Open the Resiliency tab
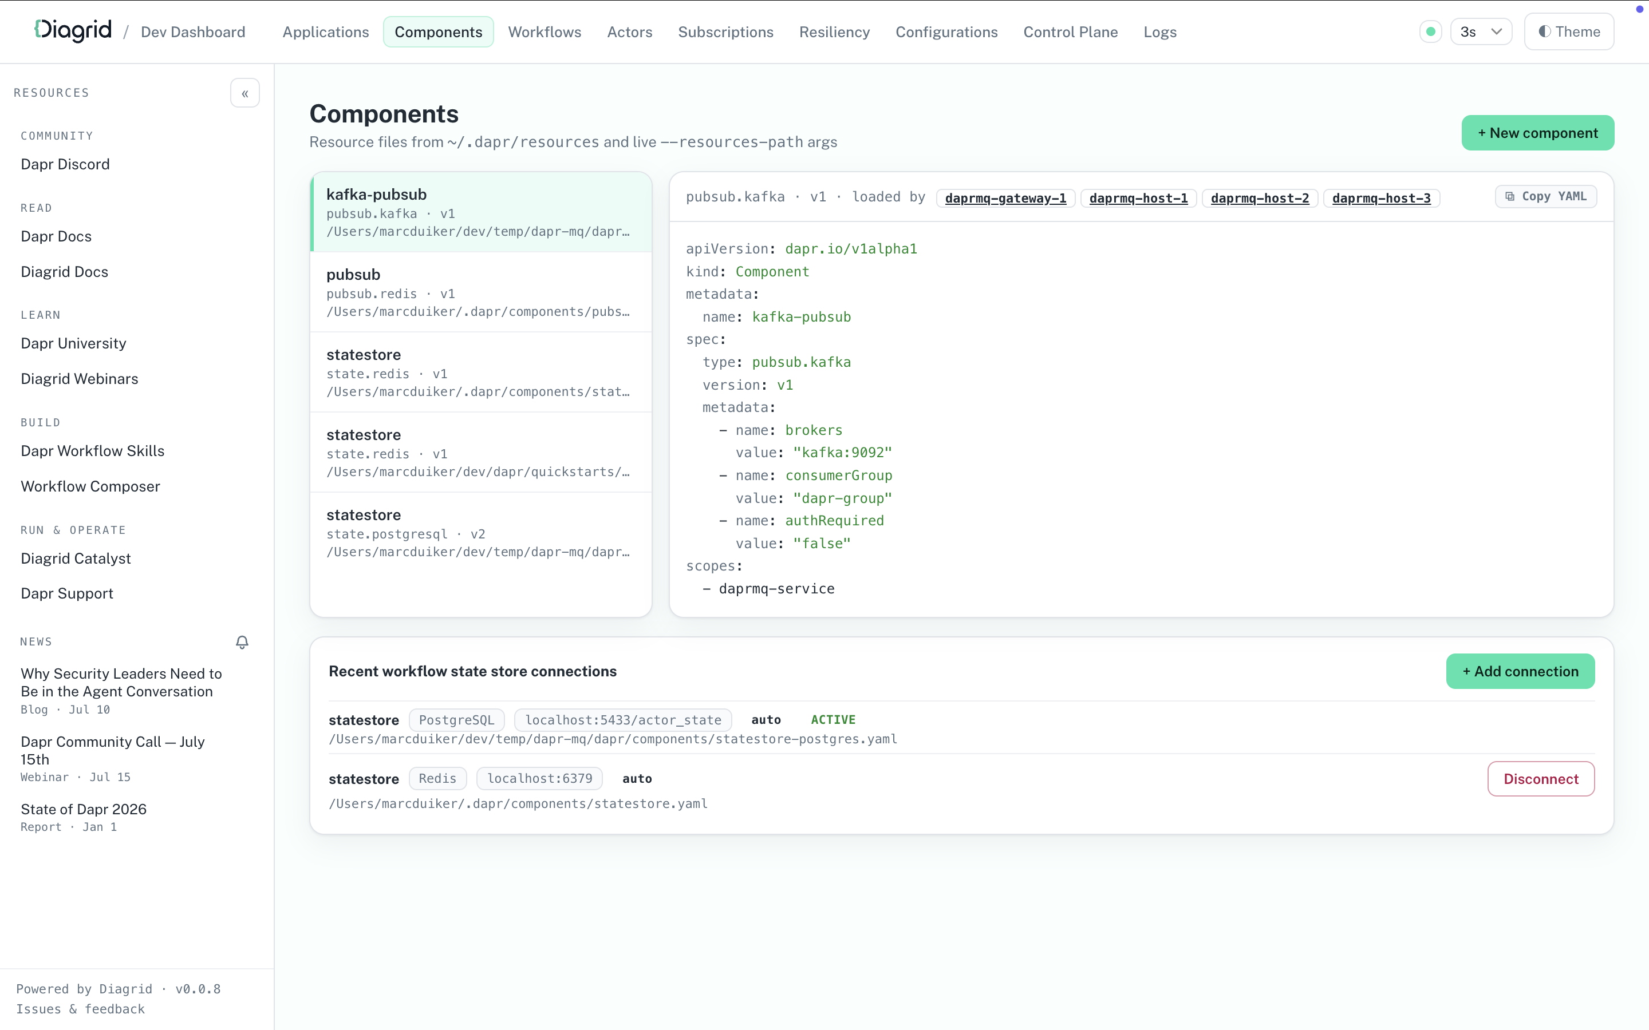The width and height of the screenshot is (1649, 1030). pos(834,31)
